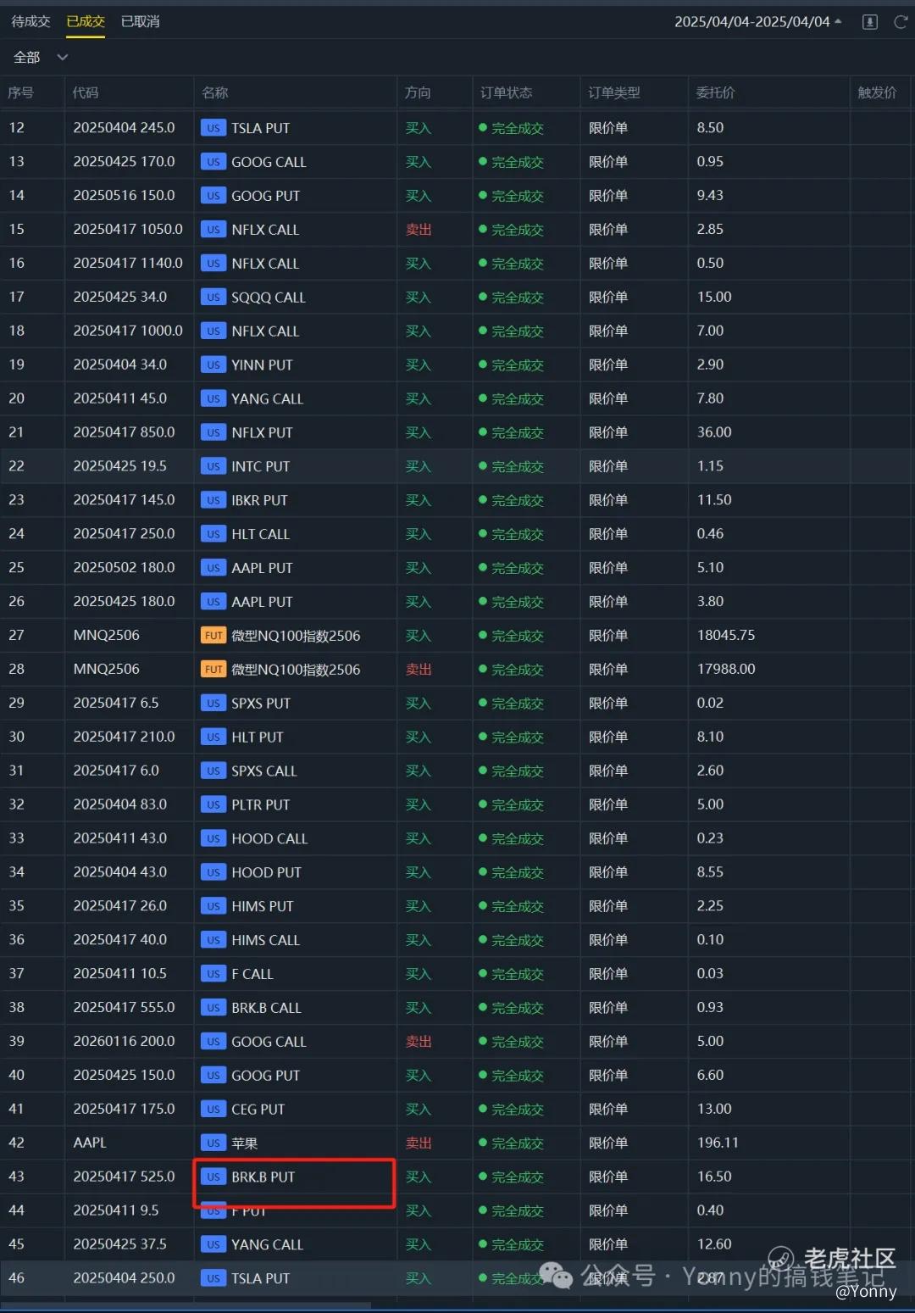Click code 20250417 525.0

click(125, 1177)
